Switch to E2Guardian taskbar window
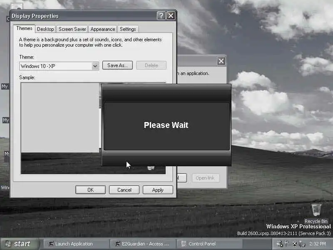The image size is (333, 250). pyautogui.click(x=143, y=244)
